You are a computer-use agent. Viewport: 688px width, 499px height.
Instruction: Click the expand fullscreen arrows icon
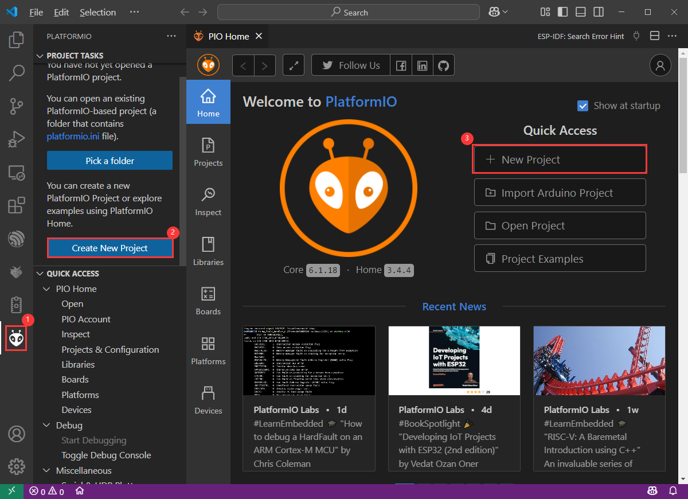[x=294, y=65]
